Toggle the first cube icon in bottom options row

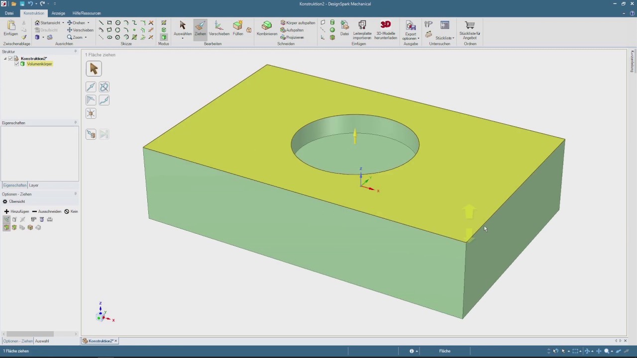pyautogui.click(x=6, y=228)
